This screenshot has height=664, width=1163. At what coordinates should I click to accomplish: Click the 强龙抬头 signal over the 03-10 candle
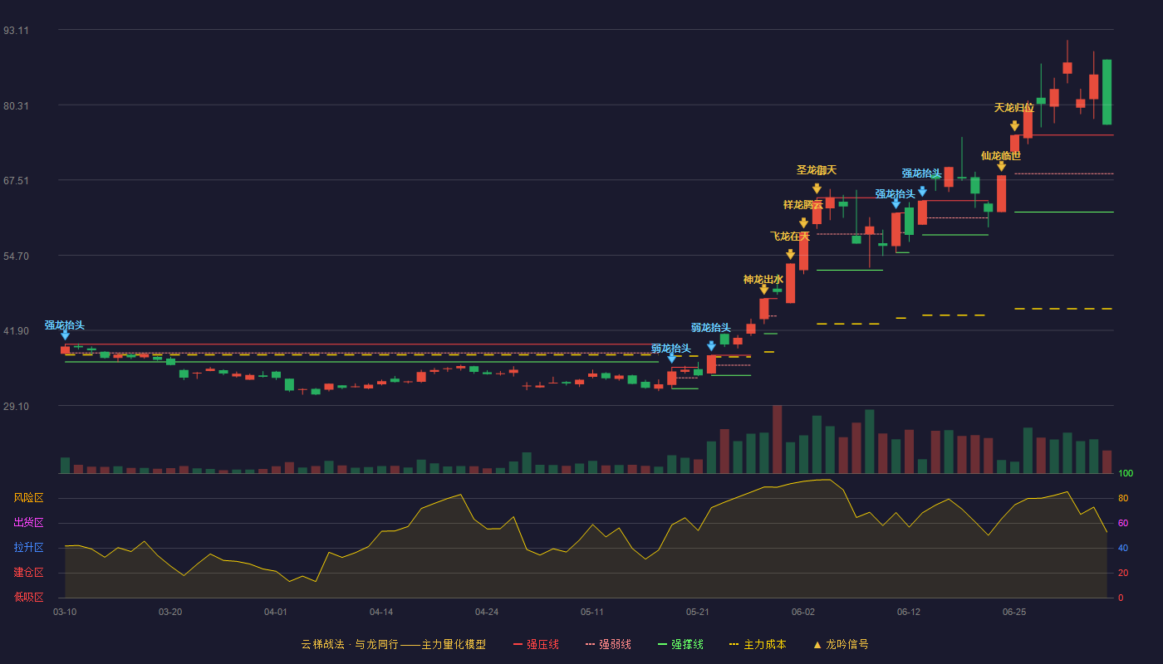point(65,334)
